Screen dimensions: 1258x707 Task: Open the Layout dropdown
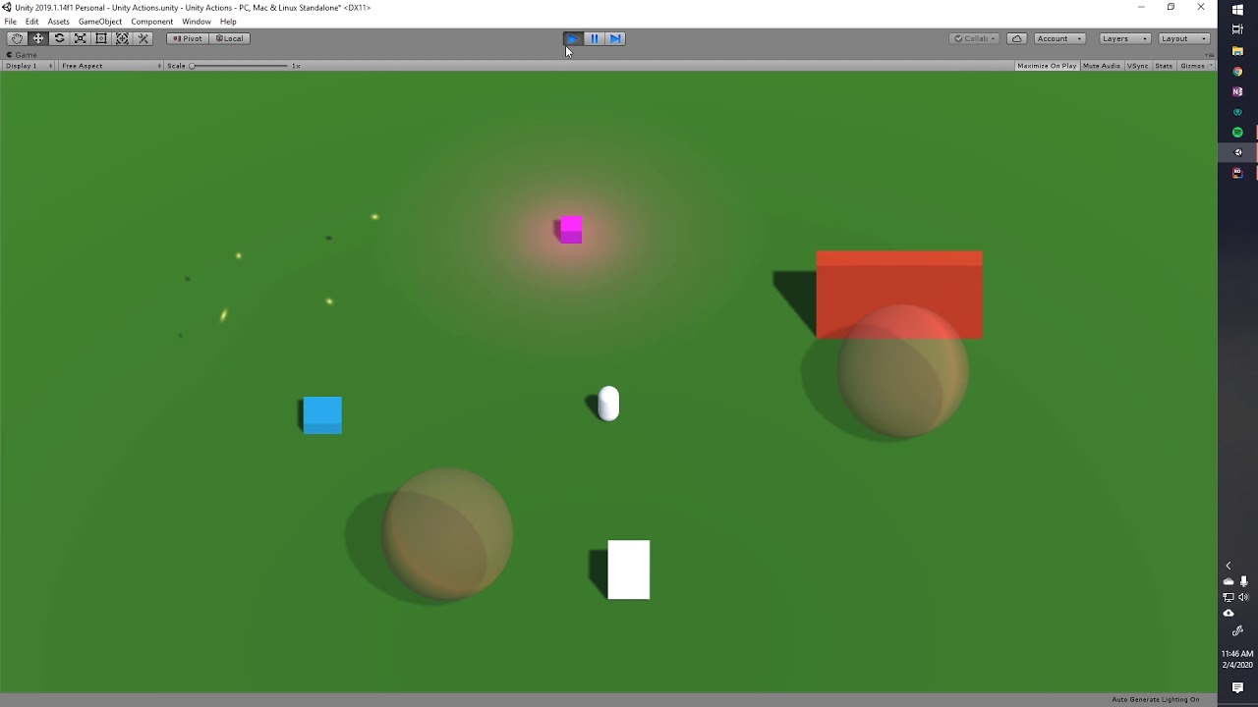[x=1183, y=38]
